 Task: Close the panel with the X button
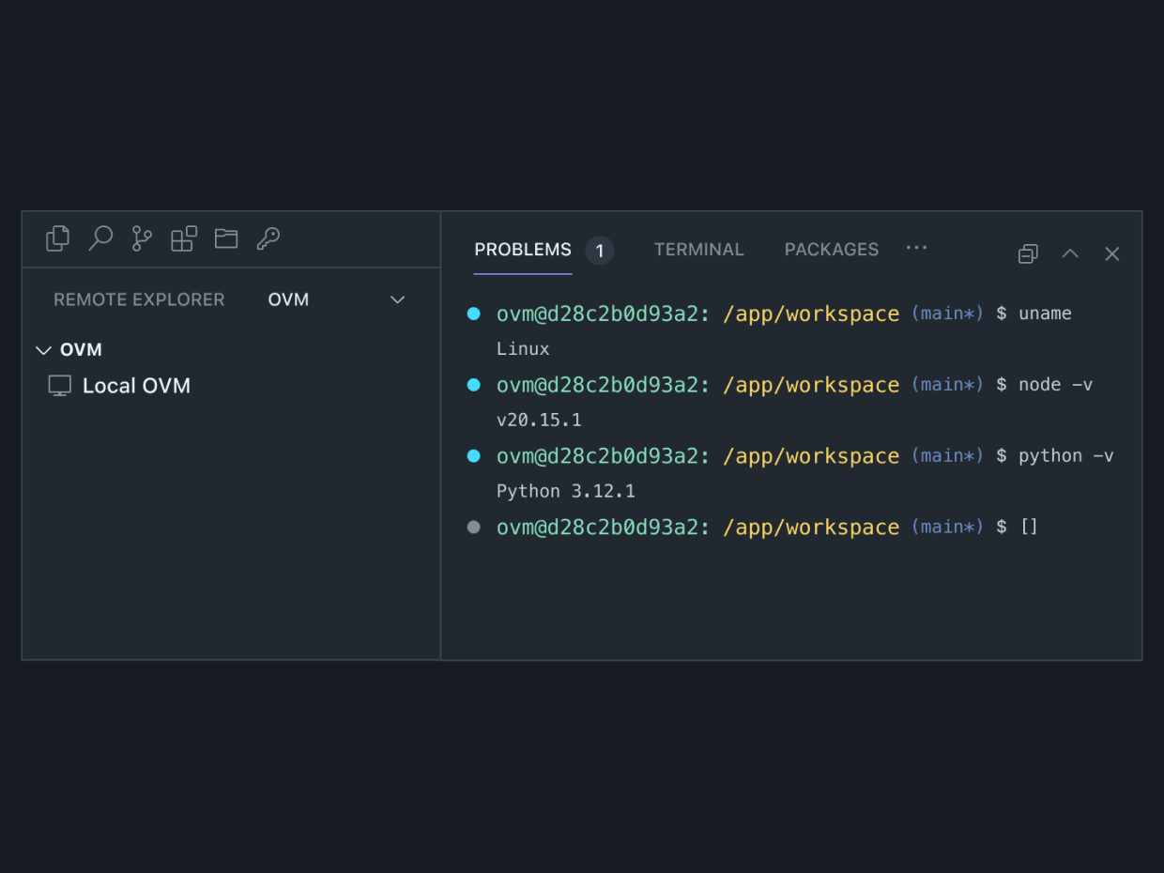[1112, 253]
